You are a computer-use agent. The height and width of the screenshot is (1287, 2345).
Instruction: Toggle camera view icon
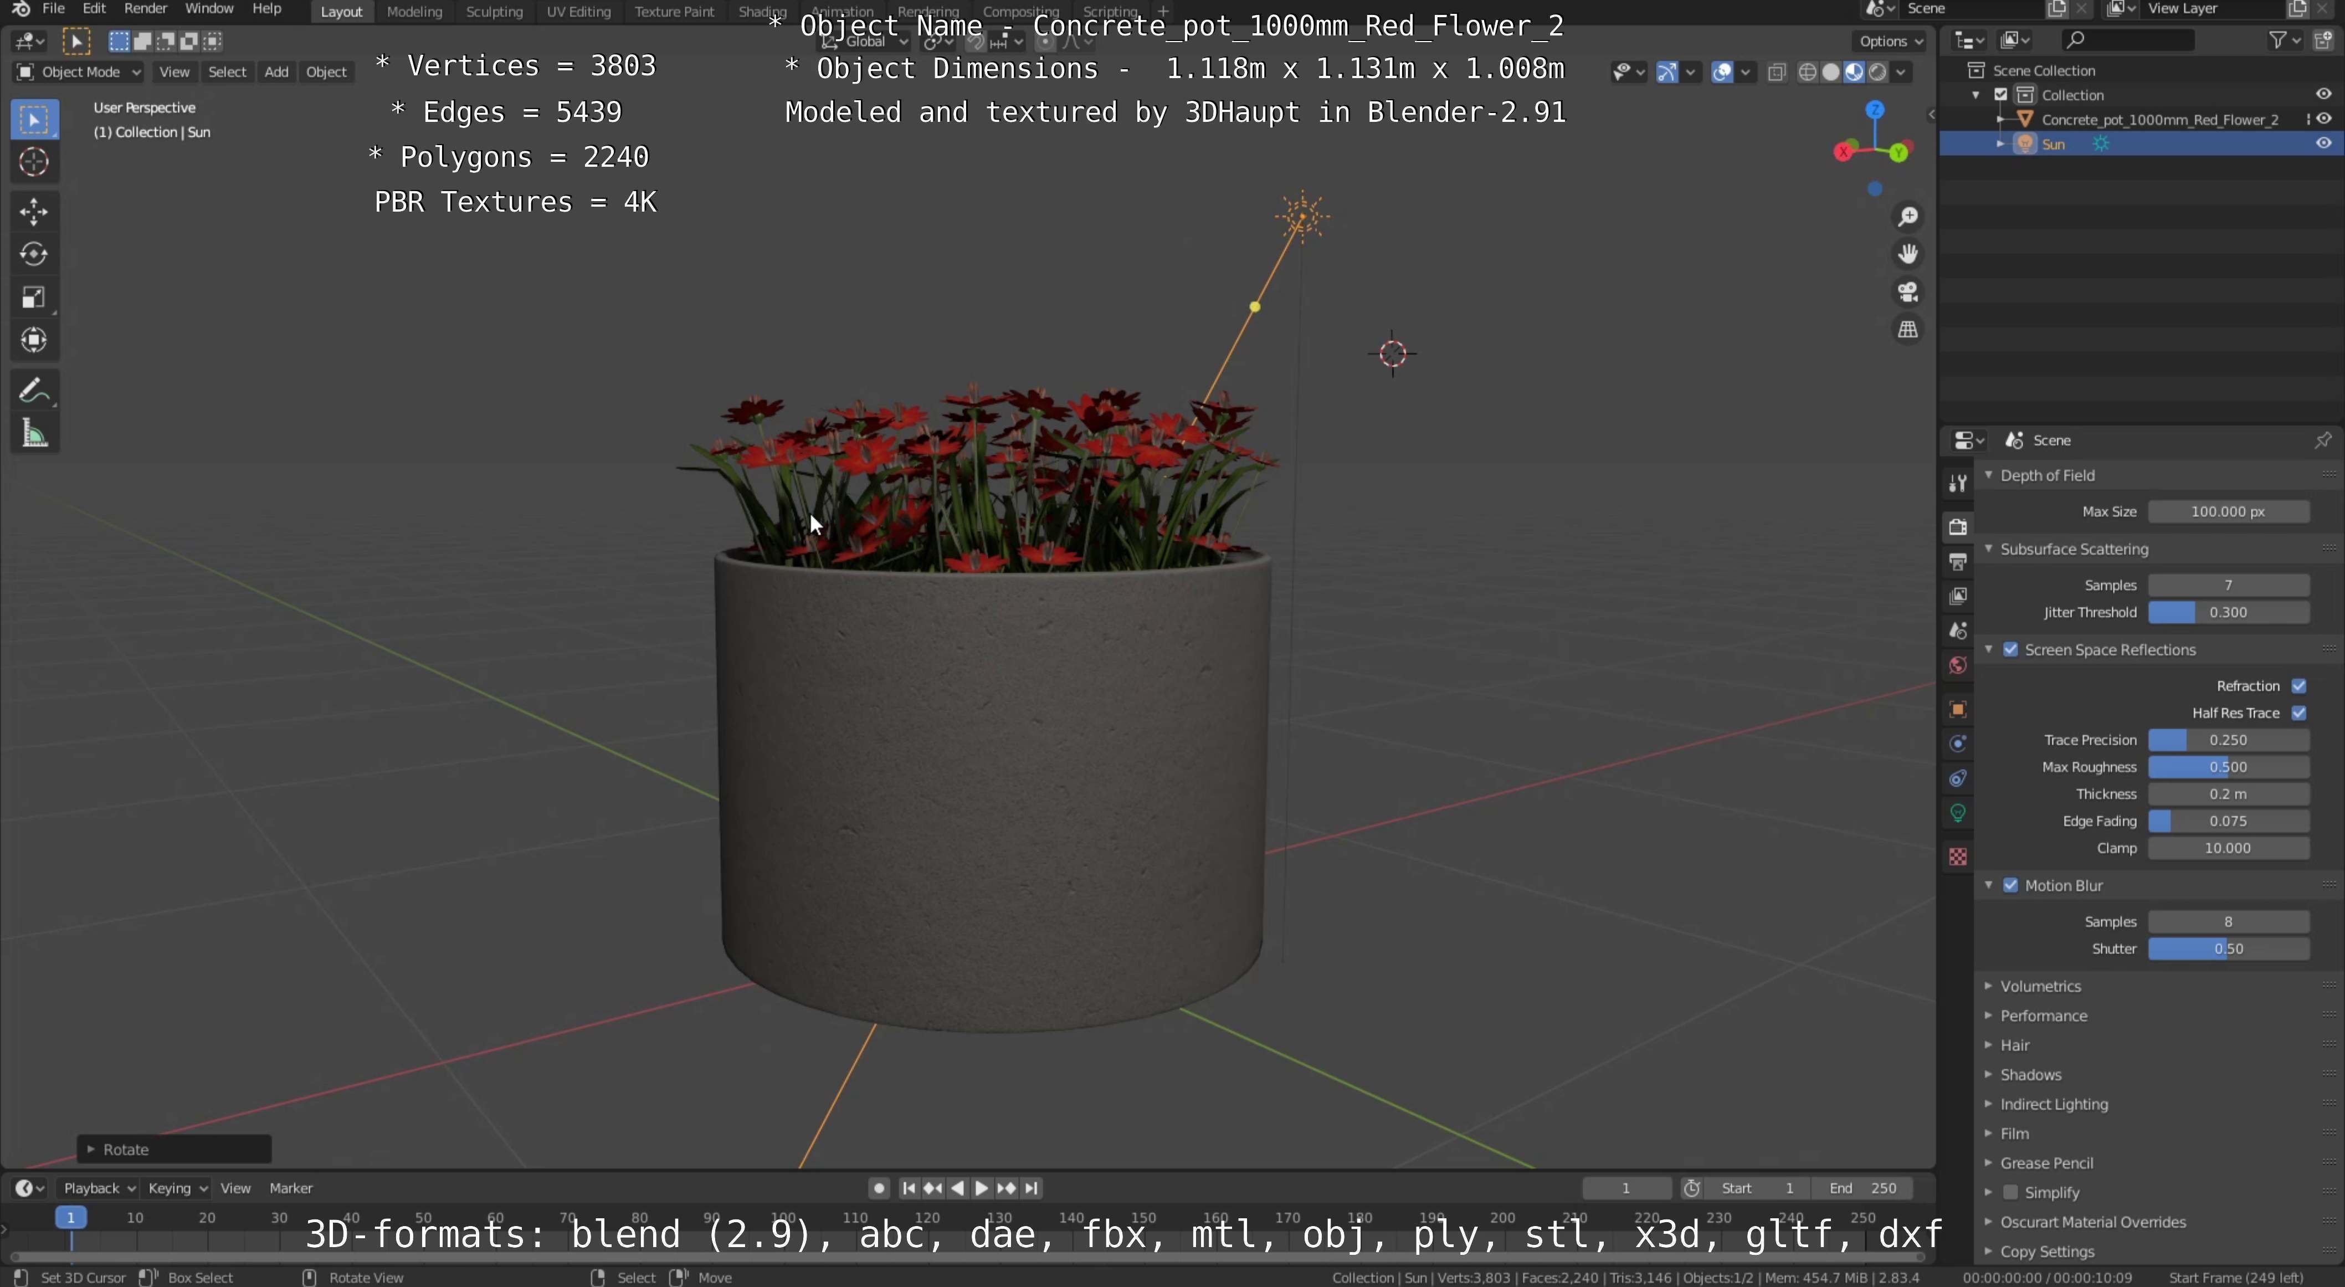point(1908,292)
